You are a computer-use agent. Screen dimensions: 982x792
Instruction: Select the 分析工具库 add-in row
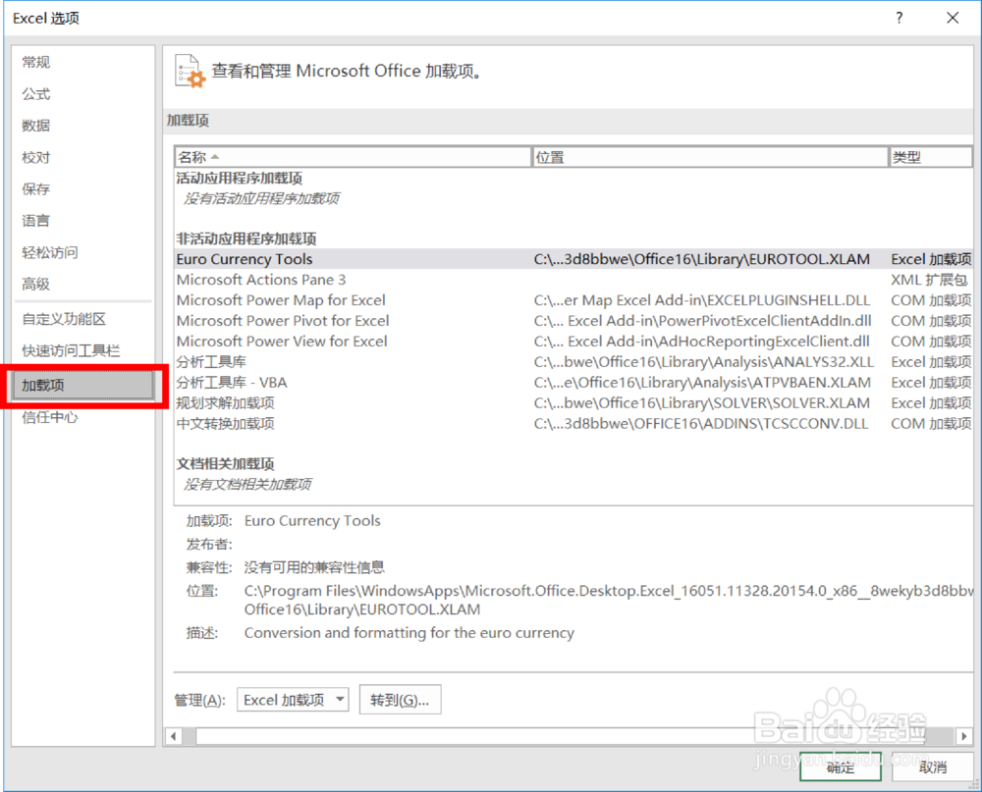click(573, 362)
